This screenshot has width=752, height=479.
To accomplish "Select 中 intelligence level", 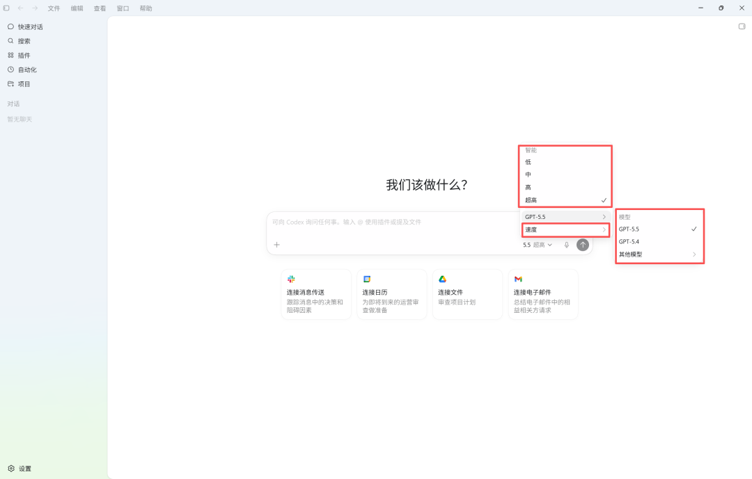I will pyautogui.click(x=565, y=174).
